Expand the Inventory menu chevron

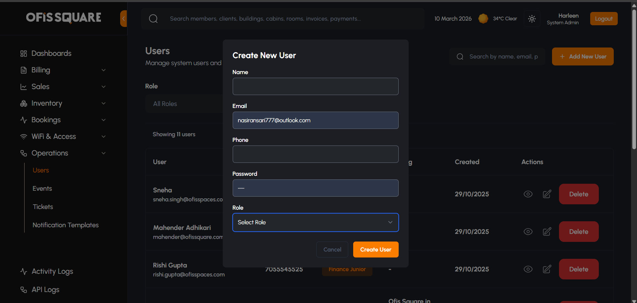click(x=104, y=103)
